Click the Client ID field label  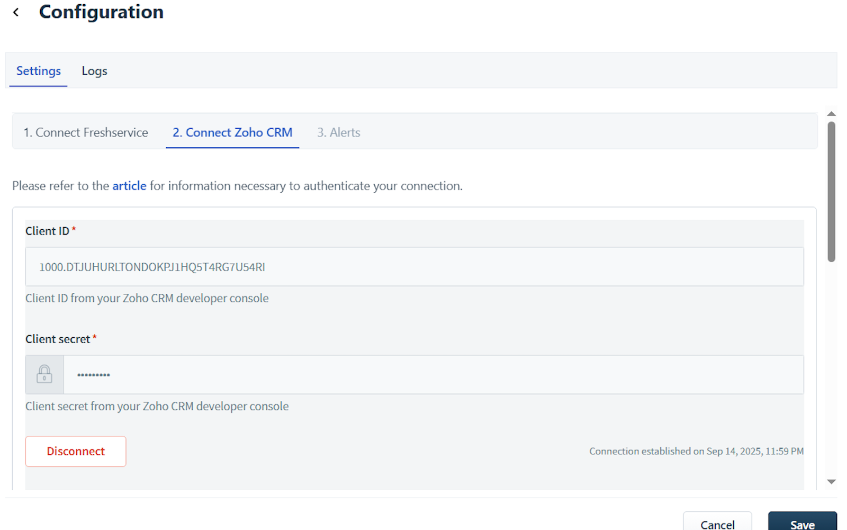click(x=48, y=231)
